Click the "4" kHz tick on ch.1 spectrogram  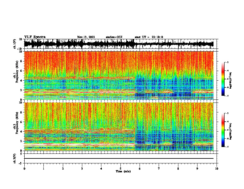point(22,81)
